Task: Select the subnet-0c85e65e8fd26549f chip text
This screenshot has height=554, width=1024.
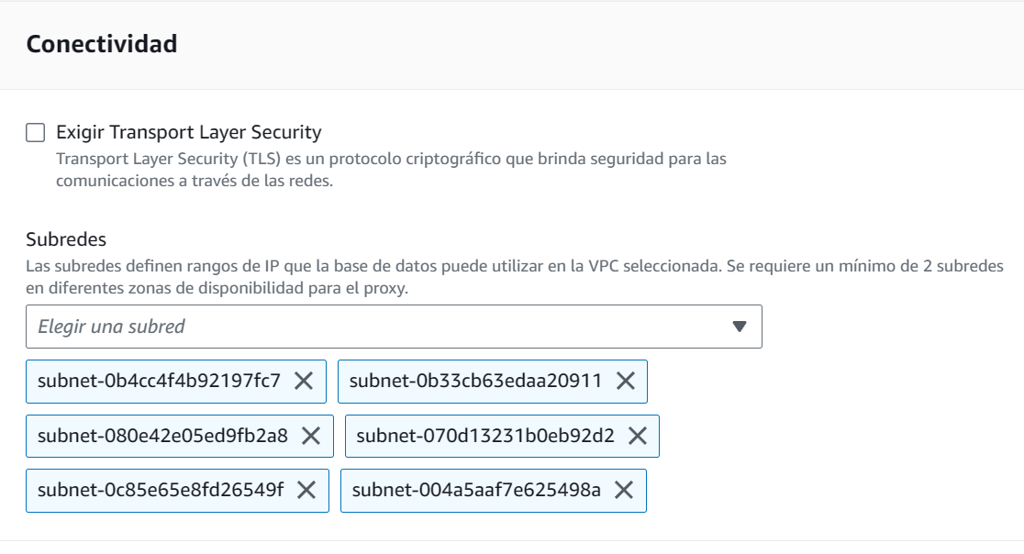Action: (161, 491)
